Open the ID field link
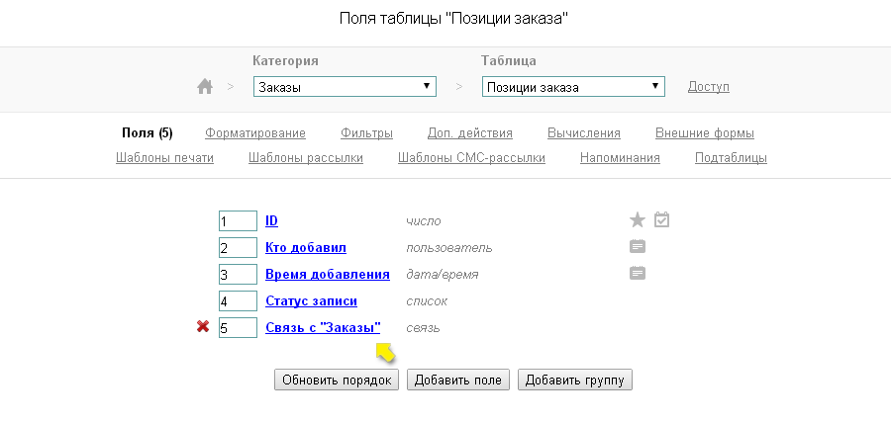 coord(271,220)
